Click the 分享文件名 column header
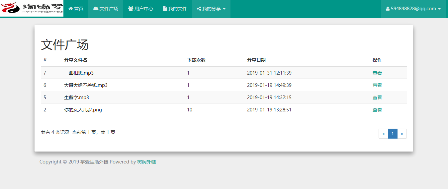448x189 pixels. click(76, 60)
